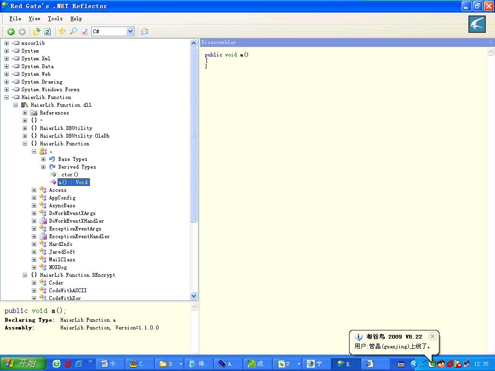Switch to the Word taskbar button

(x=110, y=364)
